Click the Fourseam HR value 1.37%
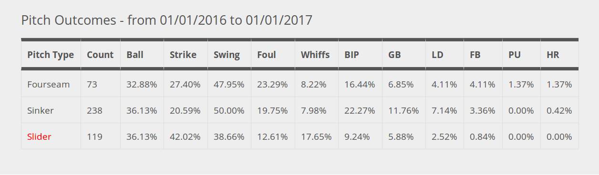The image size is (599, 175). click(559, 84)
